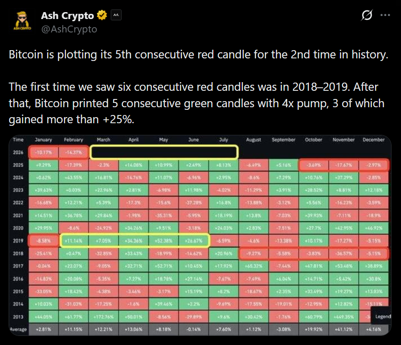The width and height of the screenshot is (401, 345).
Task: Open the Ash Crypto profile avatar
Action: point(21,22)
